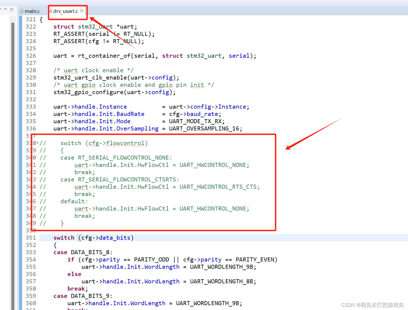Click "stm32_gpio_configure" on line 331
The image size is (408, 310).
click(88, 92)
